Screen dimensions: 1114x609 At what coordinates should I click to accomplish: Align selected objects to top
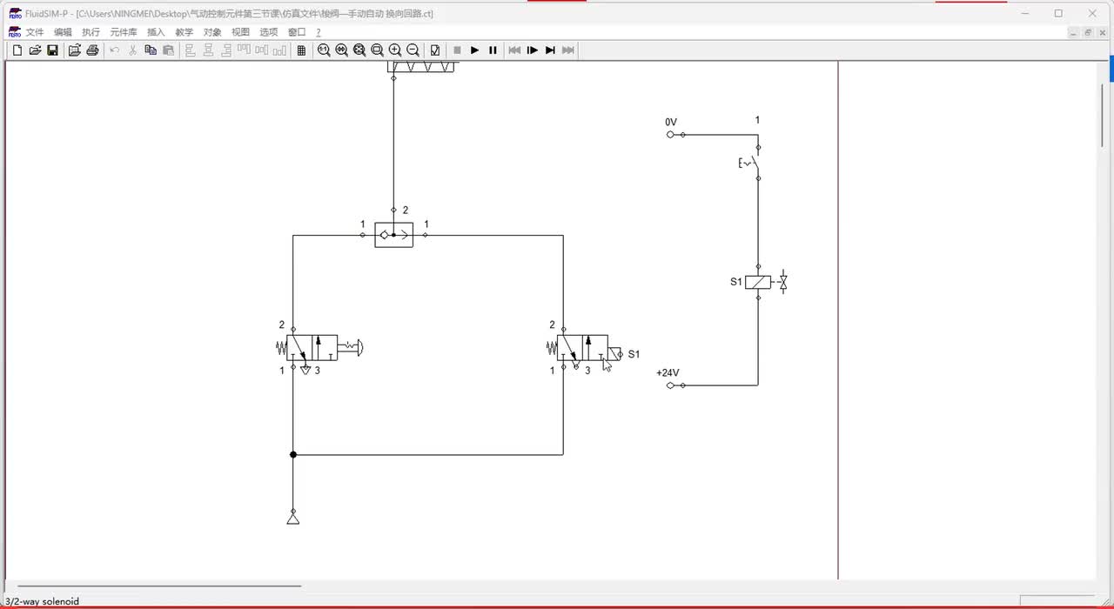pyautogui.click(x=245, y=50)
